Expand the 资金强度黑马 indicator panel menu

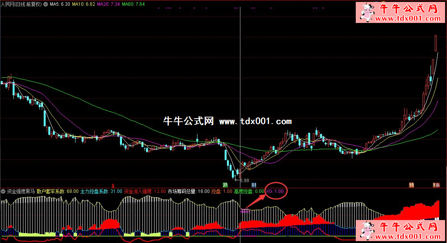[x=3, y=191]
